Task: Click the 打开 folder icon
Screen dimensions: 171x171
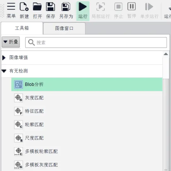Action: [x=37, y=7]
